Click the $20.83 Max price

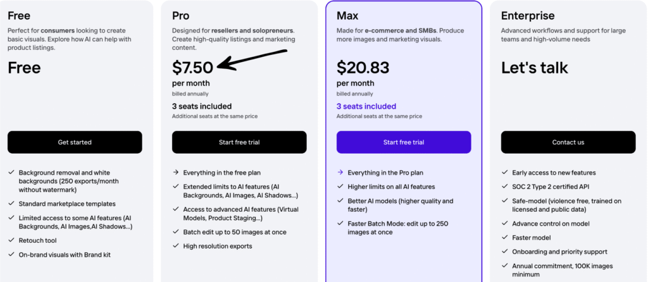click(363, 68)
